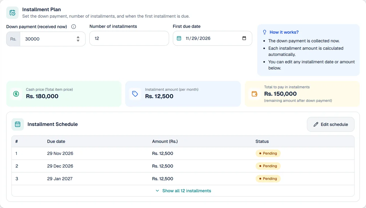Click the Rs. 180,000 cash price value
The height and width of the screenshot is (208, 366).
pyautogui.click(x=42, y=96)
